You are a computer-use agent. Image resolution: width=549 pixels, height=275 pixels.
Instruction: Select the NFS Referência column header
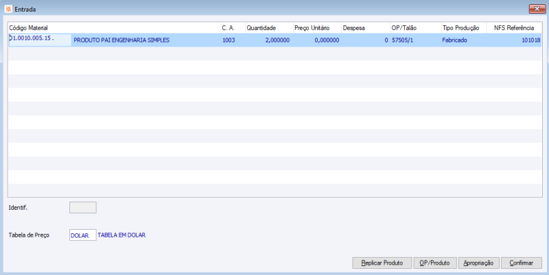[514, 28]
